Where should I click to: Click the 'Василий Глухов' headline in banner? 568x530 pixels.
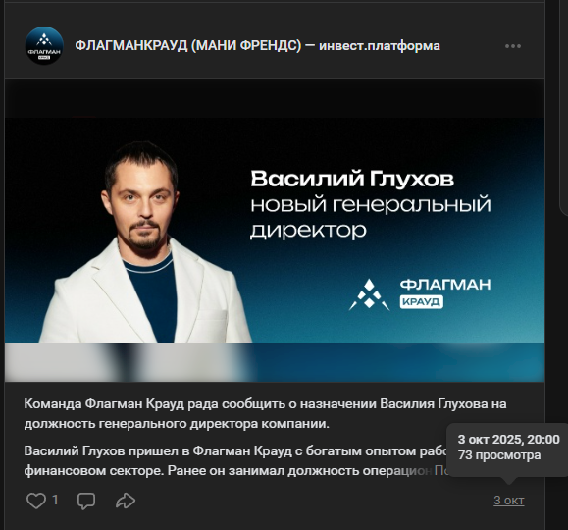[352, 179]
